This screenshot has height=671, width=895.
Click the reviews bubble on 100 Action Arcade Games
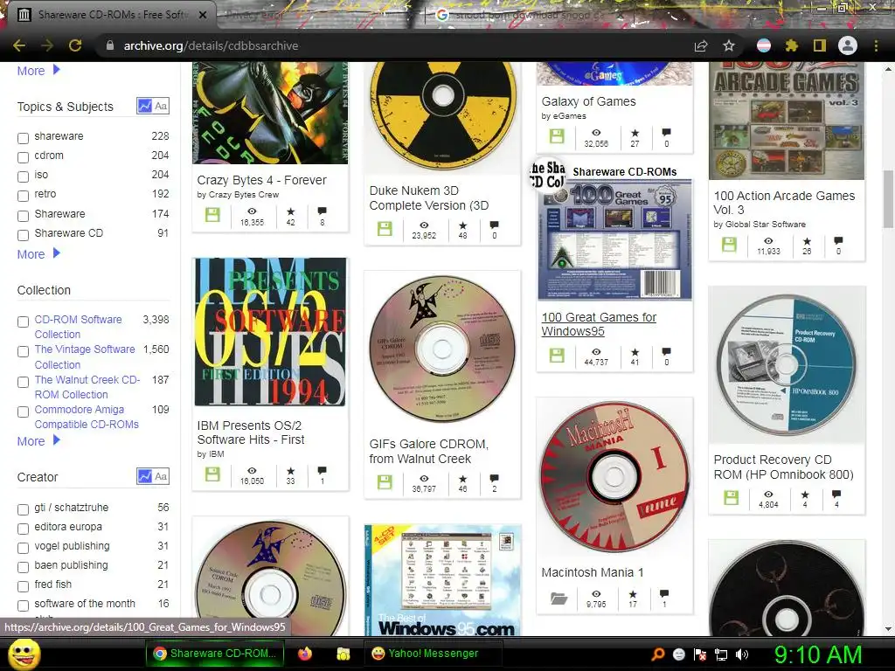[x=838, y=241]
